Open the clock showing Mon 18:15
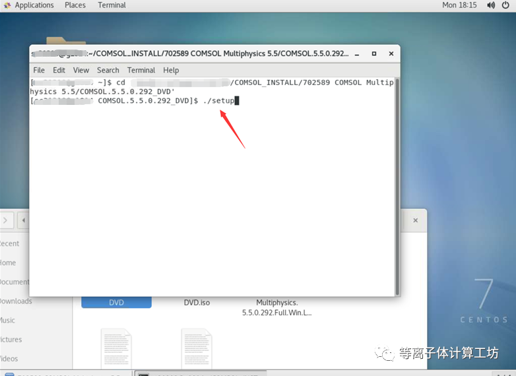The width and height of the screenshot is (516, 376). tap(459, 5)
